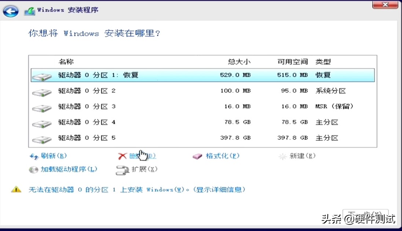
Task: Click the 可用空间 column header
Action: click(x=292, y=62)
